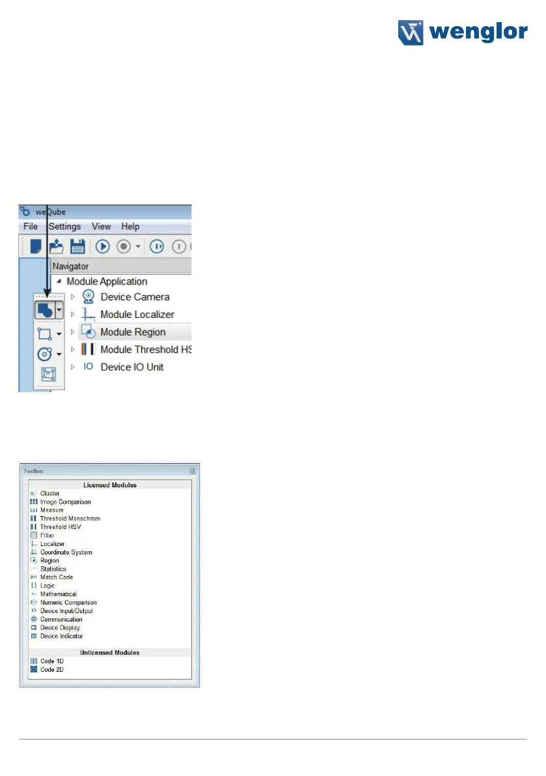546x776 pixels.
Task: Open the rectangle tool dropdown arrow
Action: (x=59, y=334)
